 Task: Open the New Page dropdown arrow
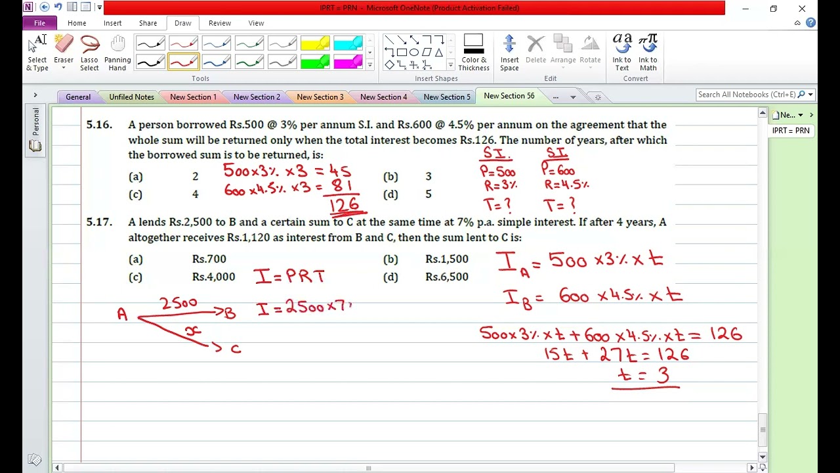click(801, 115)
